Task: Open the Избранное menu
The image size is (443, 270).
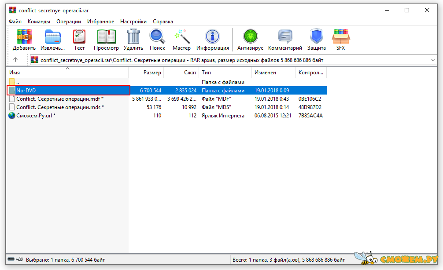Action: 100,22
